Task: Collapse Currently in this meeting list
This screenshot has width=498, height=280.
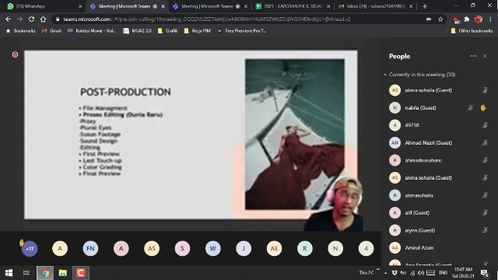Action: point(385,75)
